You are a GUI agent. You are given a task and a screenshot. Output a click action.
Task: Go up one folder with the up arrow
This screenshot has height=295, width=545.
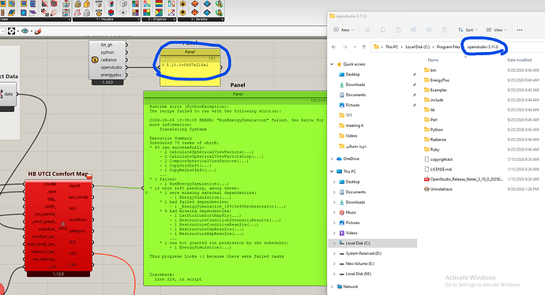[x=364, y=47]
